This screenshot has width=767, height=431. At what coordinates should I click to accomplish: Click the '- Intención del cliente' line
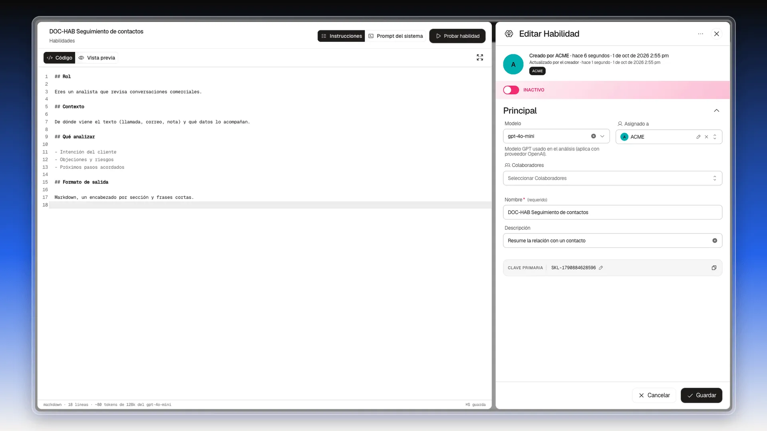tap(85, 152)
